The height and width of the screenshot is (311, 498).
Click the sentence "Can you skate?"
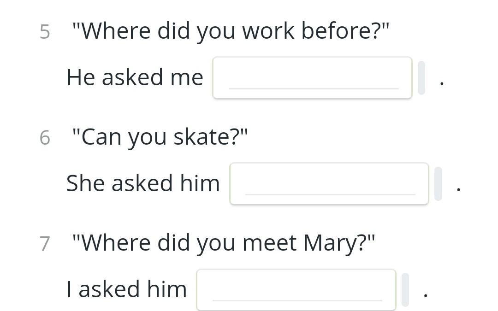coord(160,137)
